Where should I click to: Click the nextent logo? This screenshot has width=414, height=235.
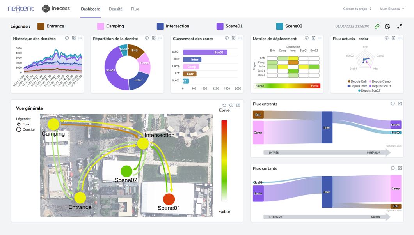21,9
